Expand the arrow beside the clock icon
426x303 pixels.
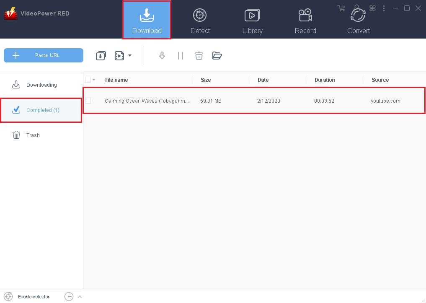(80, 297)
